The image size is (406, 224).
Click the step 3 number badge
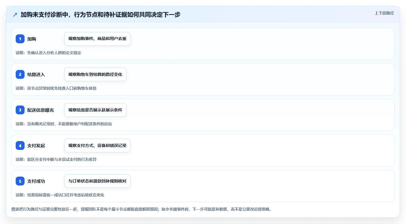click(x=20, y=110)
